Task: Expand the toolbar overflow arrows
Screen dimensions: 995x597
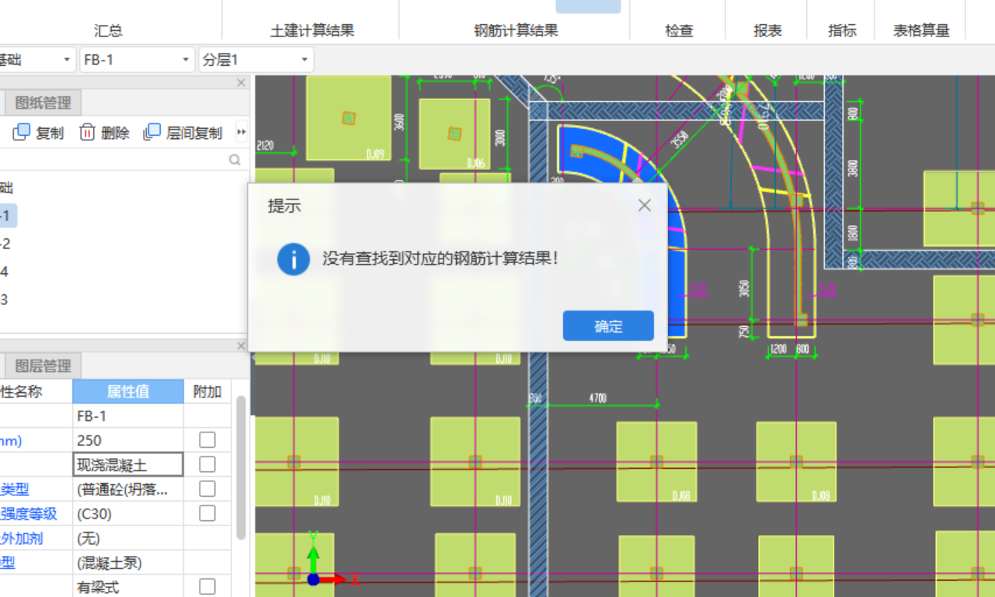Action: [x=242, y=133]
